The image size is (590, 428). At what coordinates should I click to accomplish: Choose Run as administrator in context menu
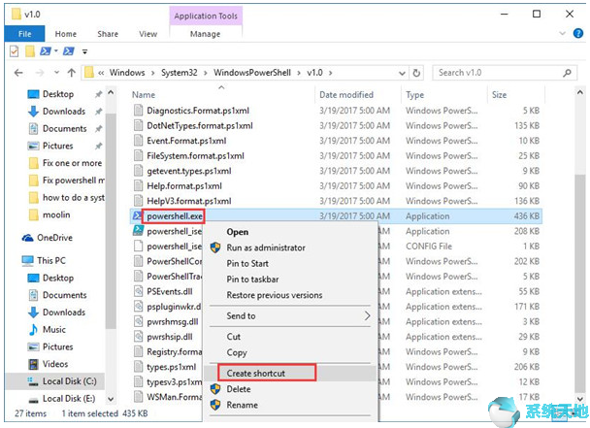(x=266, y=247)
